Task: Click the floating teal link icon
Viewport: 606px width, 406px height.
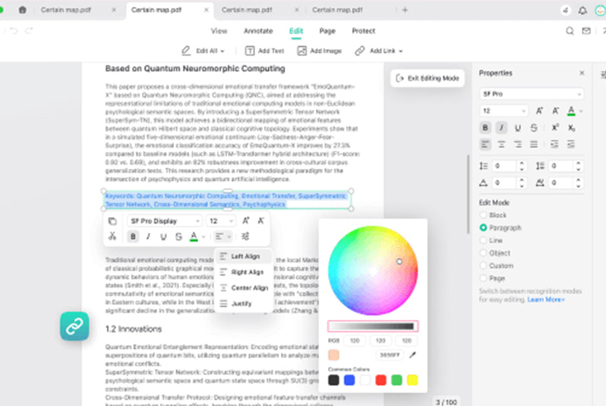Action: click(x=74, y=326)
